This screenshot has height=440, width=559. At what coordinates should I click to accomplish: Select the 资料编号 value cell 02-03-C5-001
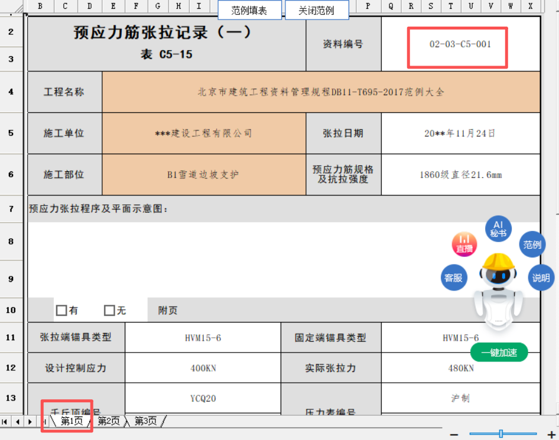(460, 44)
